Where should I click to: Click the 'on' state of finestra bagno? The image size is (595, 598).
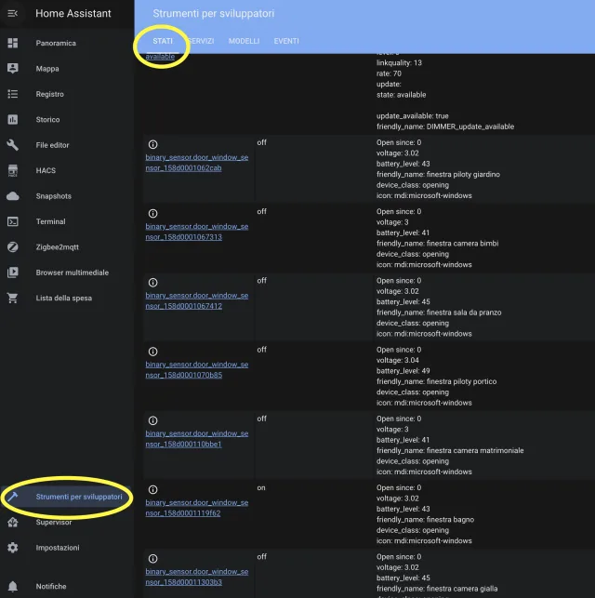tap(261, 487)
